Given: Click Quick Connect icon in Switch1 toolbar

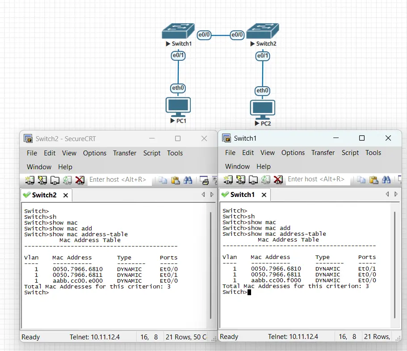Looking at the screenshot, I should (241, 180).
